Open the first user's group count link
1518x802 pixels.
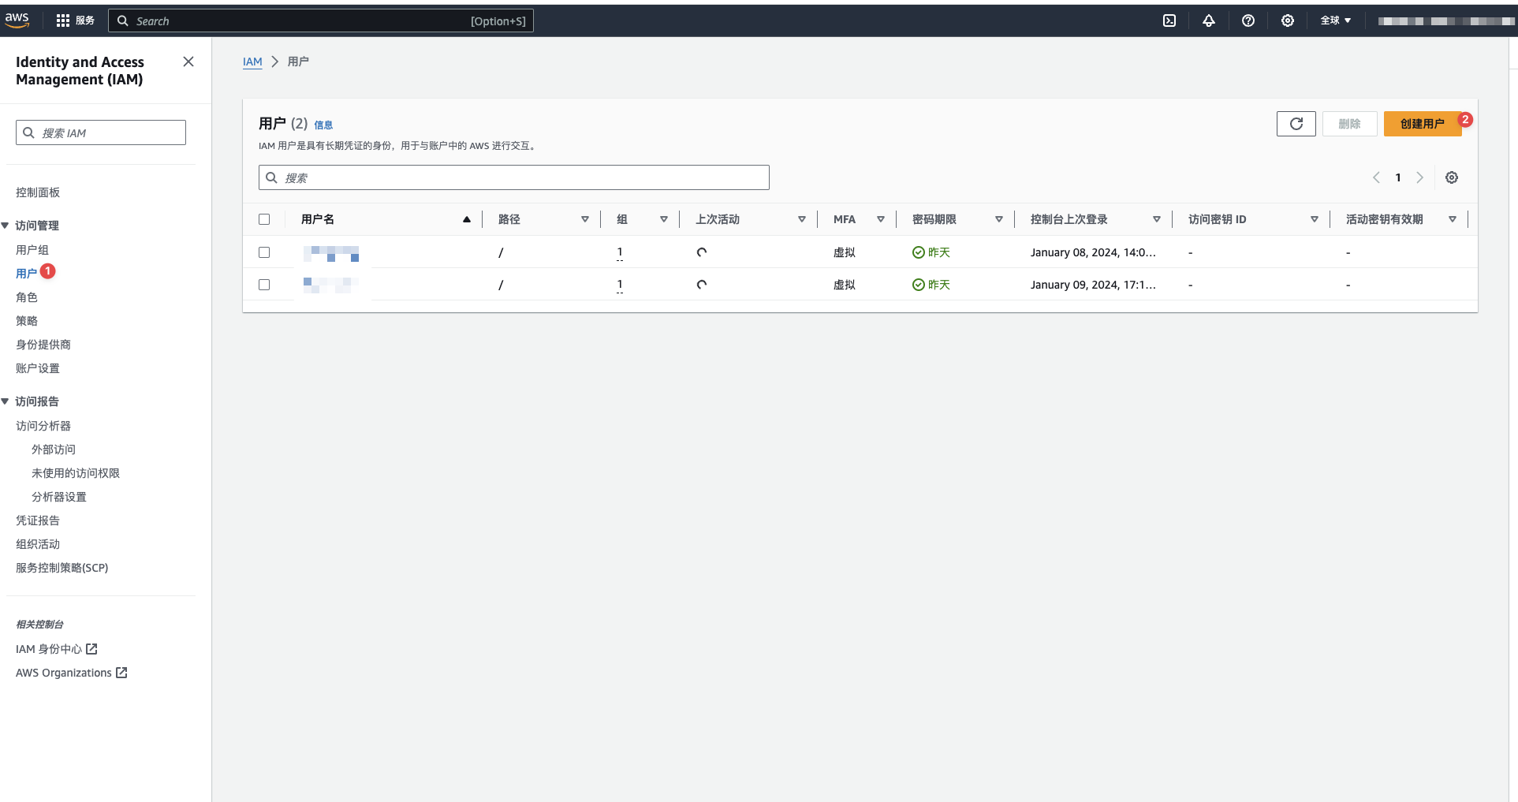click(620, 252)
